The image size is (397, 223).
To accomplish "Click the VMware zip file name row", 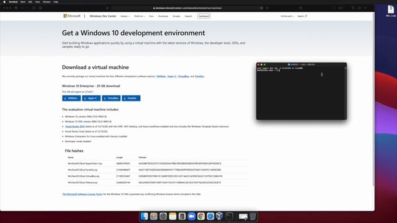I will click(83, 183).
